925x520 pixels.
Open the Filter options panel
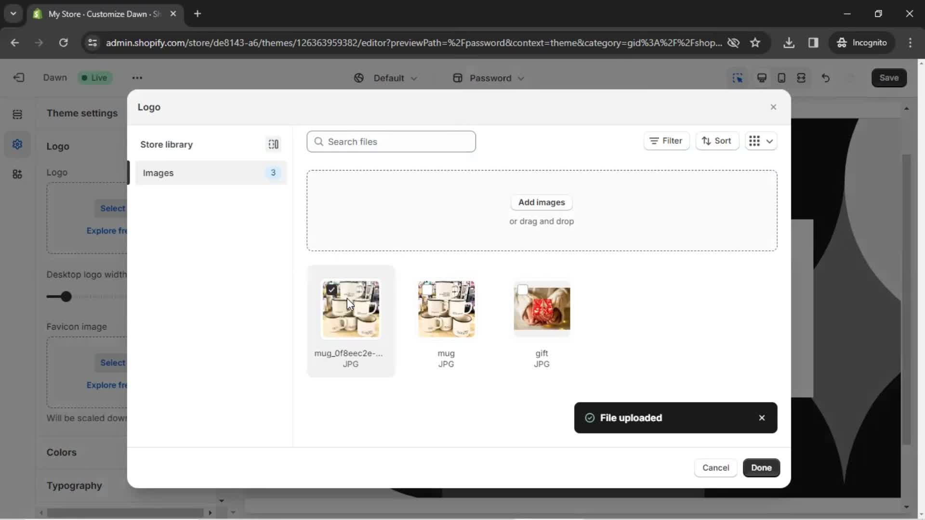tap(667, 141)
